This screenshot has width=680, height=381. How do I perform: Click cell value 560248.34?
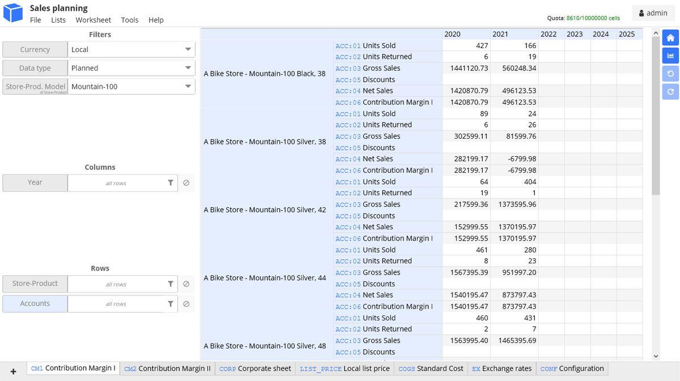[x=514, y=68]
